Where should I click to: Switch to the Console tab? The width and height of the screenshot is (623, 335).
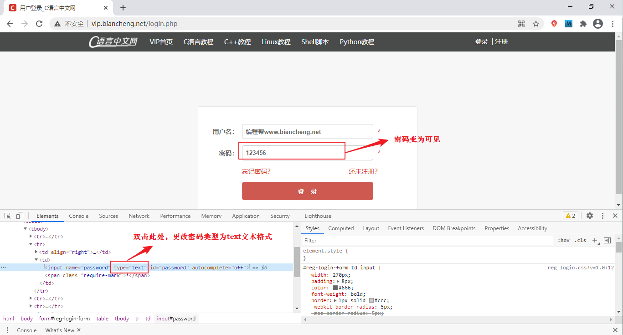[79, 216]
